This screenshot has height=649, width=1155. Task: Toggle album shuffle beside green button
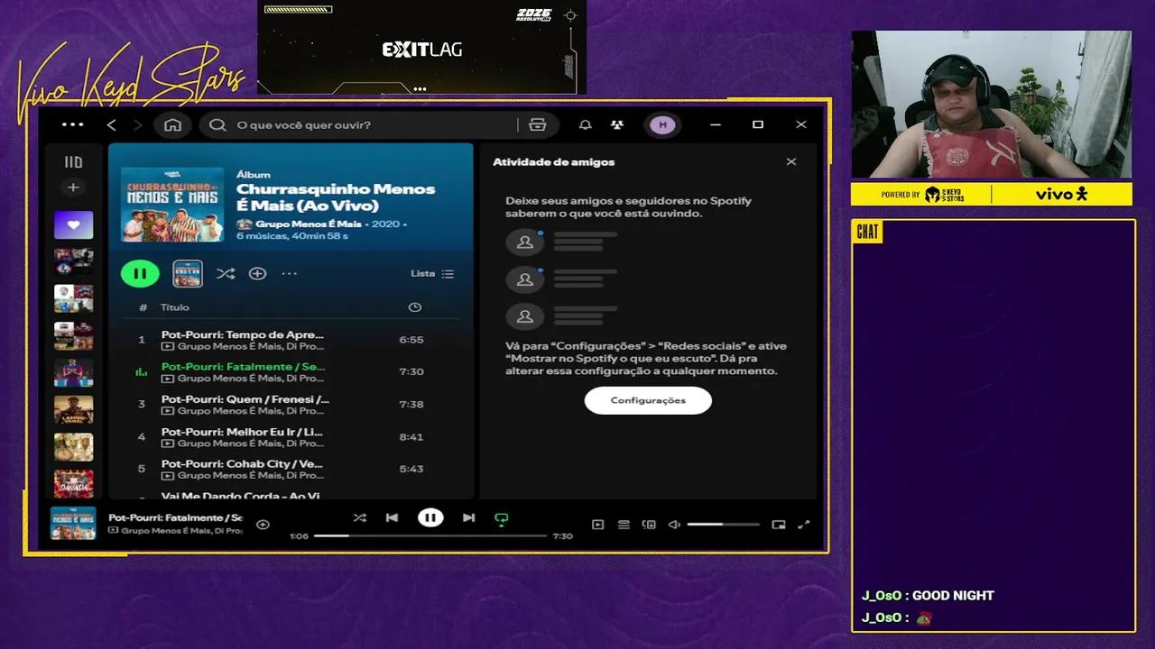click(x=226, y=273)
